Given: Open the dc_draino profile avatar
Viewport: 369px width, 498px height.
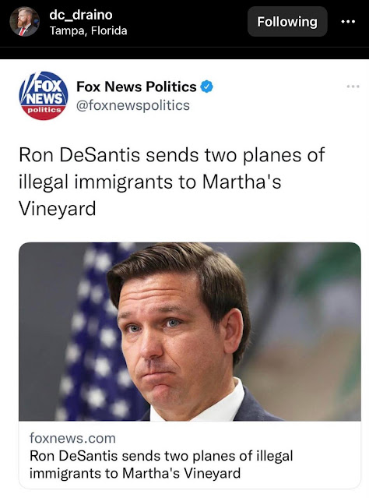Looking at the screenshot, I should click(x=24, y=21).
